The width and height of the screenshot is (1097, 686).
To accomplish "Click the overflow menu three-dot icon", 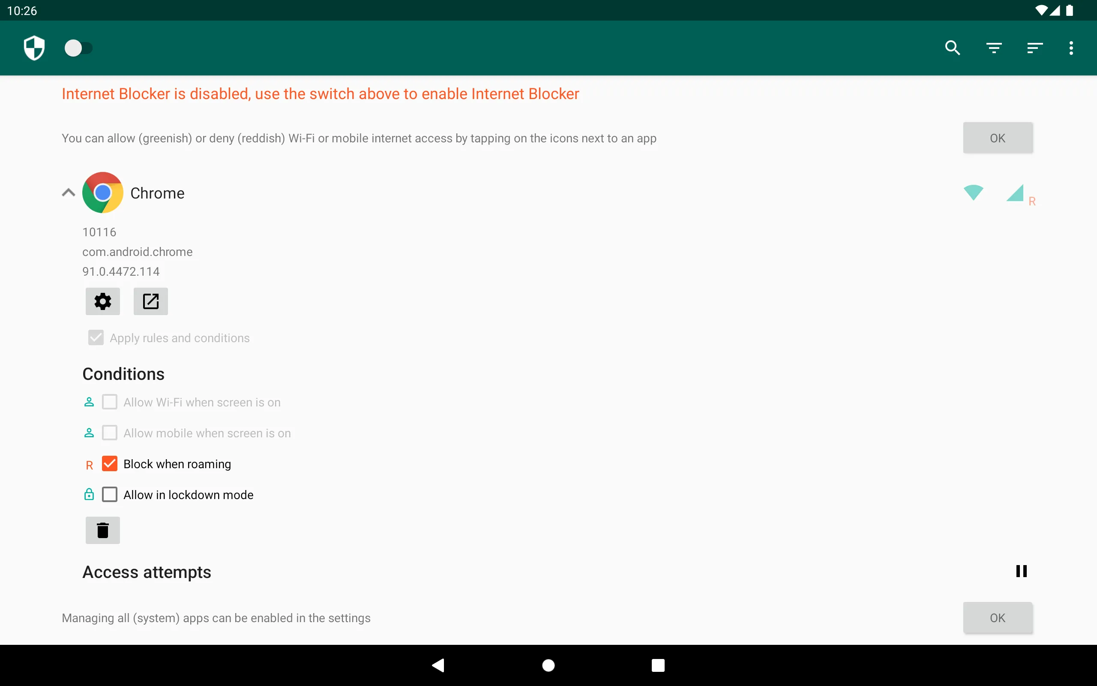I will pyautogui.click(x=1071, y=48).
